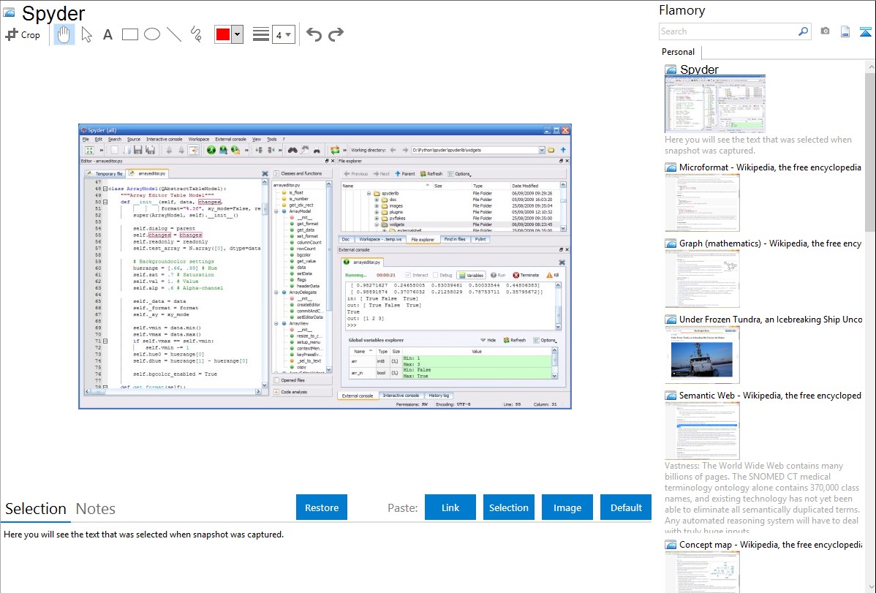The image size is (876, 593).
Task: Click the icon next to Microformat snapshot title
Action: click(671, 167)
